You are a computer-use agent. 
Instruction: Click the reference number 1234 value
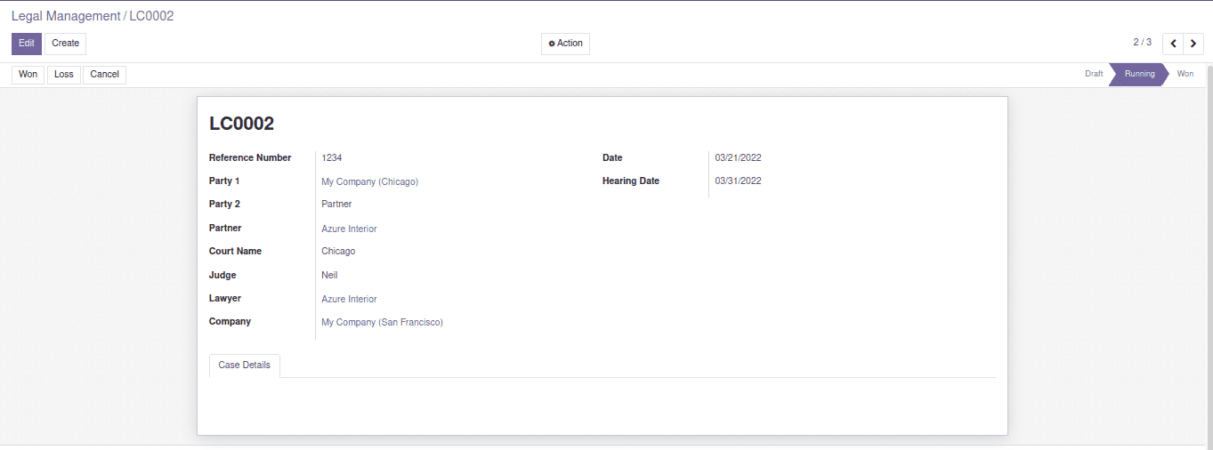(332, 158)
